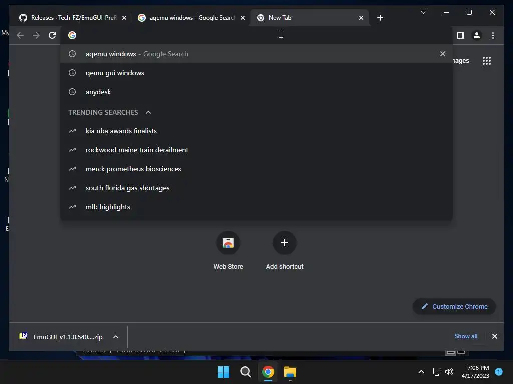Image resolution: width=513 pixels, height=384 pixels.
Task: Click the Chrome taskbar icon
Action: pyautogui.click(x=268, y=372)
